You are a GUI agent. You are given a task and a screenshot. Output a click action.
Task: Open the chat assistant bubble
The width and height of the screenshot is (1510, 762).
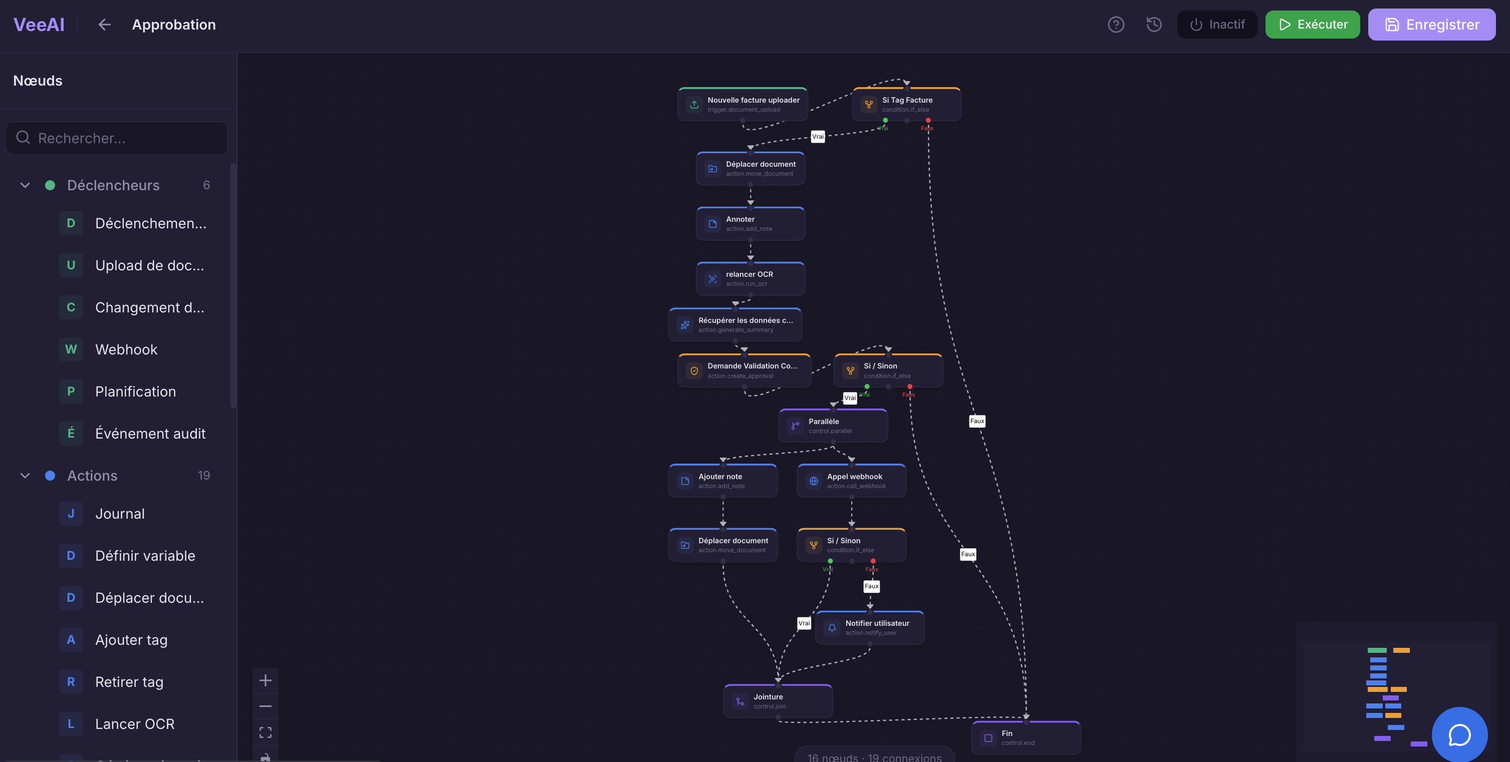(x=1459, y=734)
